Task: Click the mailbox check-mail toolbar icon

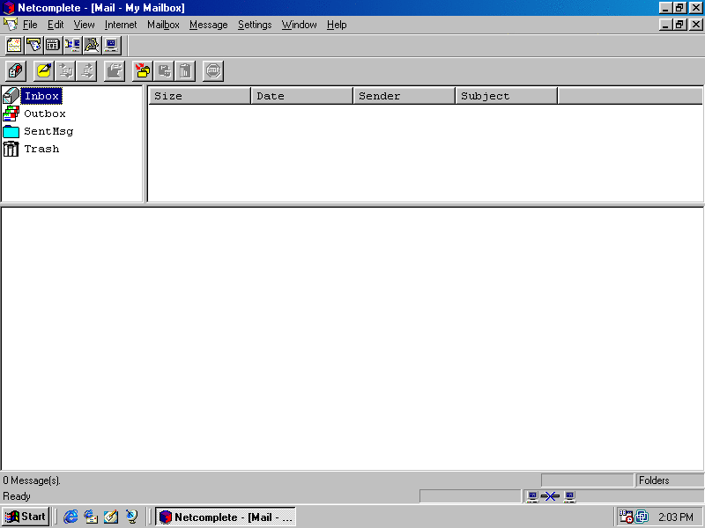Action: pos(15,70)
